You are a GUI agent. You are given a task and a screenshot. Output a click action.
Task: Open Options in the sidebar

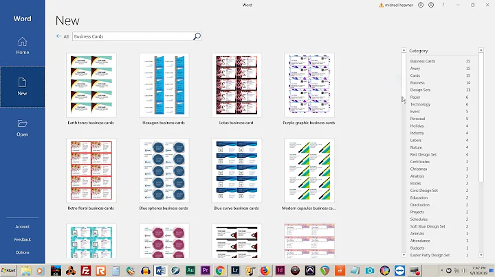click(23, 252)
